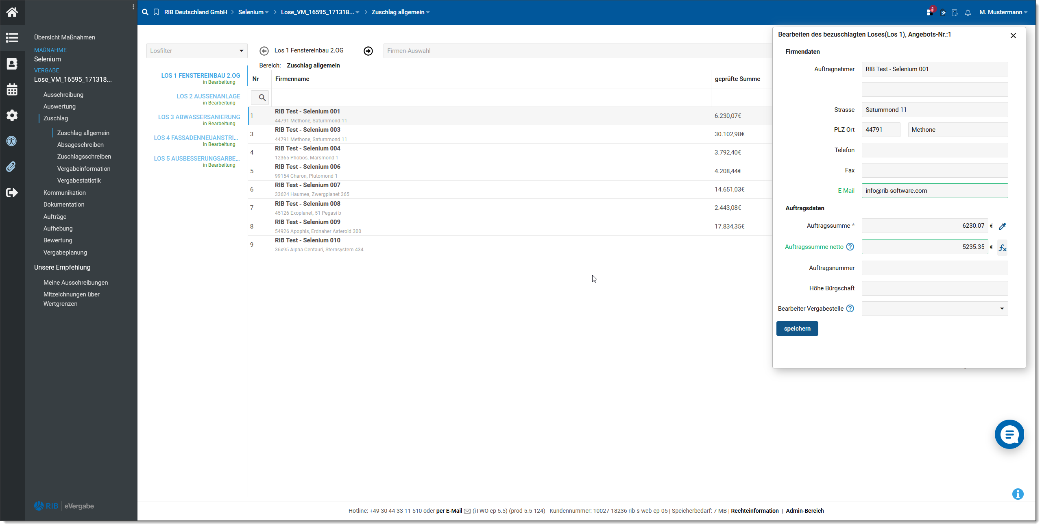Image resolution: width=1042 pixels, height=527 pixels.
Task: Click the logout arrow icon in the left rail
Action: pos(12,192)
